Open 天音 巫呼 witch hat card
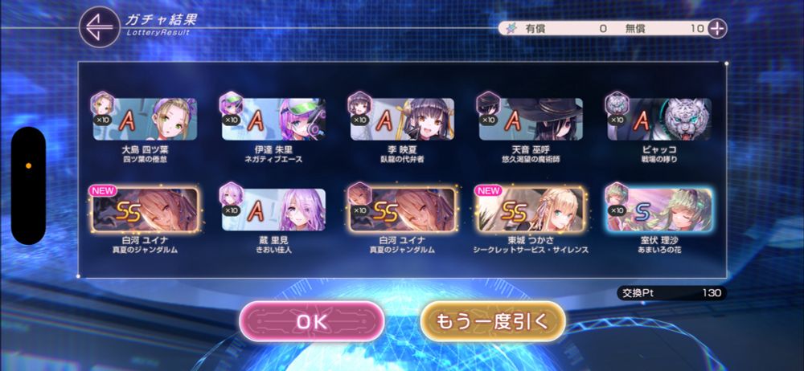 coord(531,120)
